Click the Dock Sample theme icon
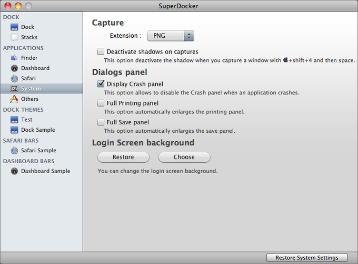The image size is (358, 264). pos(14,130)
